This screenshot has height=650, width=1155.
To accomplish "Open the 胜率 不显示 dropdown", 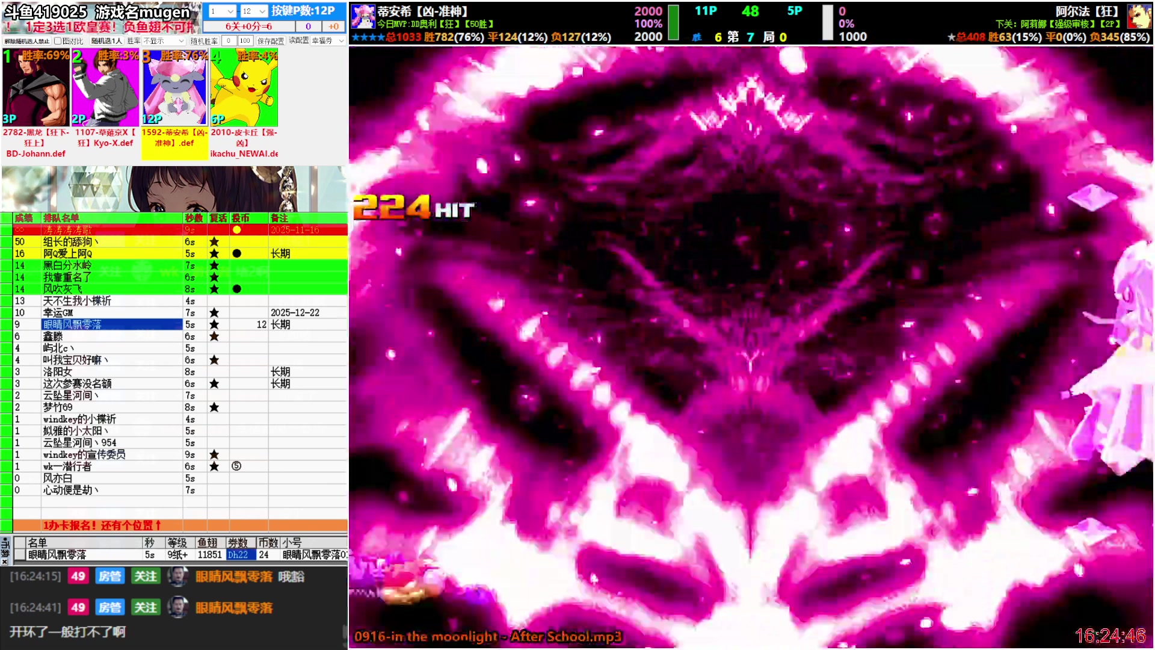I will (164, 41).
